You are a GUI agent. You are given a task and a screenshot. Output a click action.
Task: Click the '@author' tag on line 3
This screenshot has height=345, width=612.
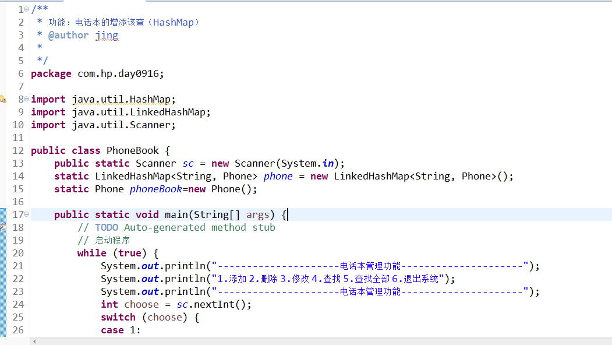click(68, 35)
